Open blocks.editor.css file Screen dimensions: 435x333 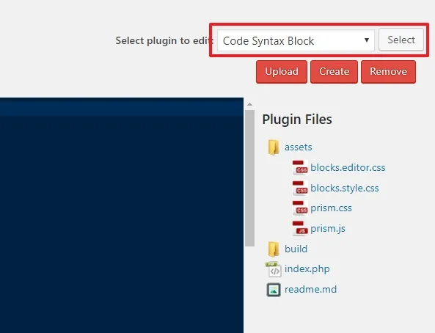(x=348, y=168)
